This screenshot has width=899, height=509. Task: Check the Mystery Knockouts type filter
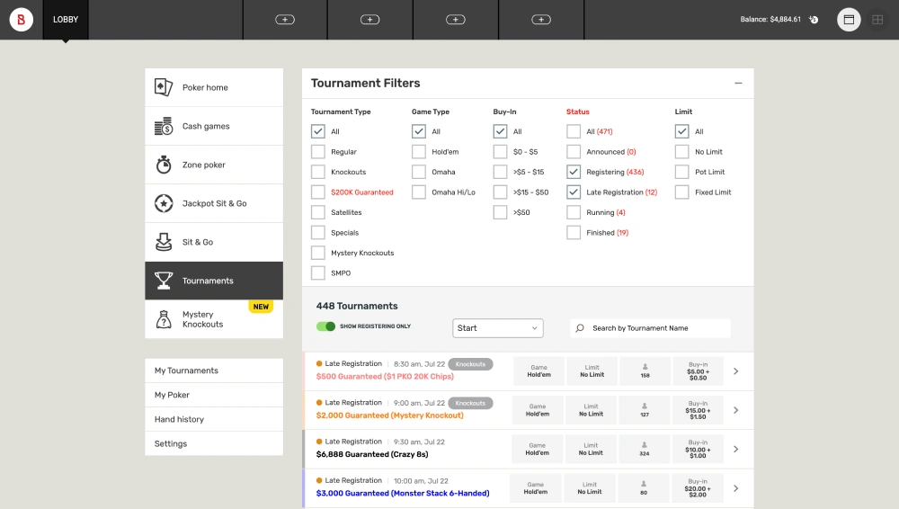pos(318,253)
